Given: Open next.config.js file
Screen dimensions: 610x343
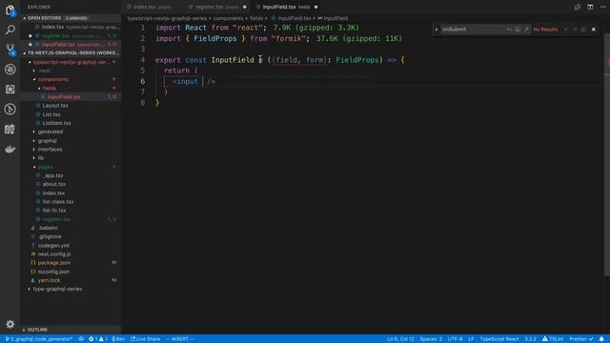Looking at the screenshot, I should point(71,254).
